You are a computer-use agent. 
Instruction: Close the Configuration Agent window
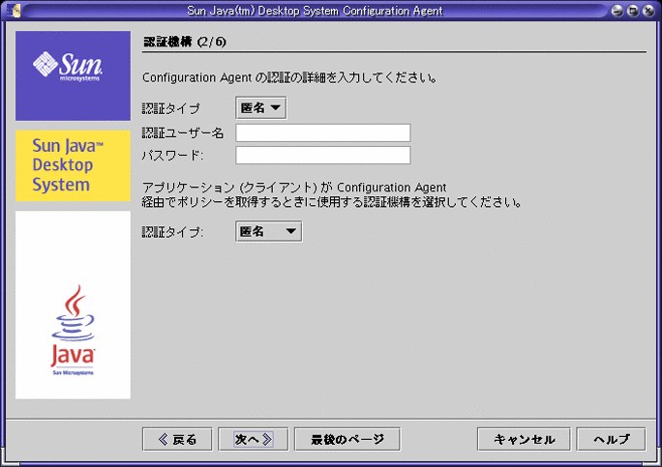point(648,11)
